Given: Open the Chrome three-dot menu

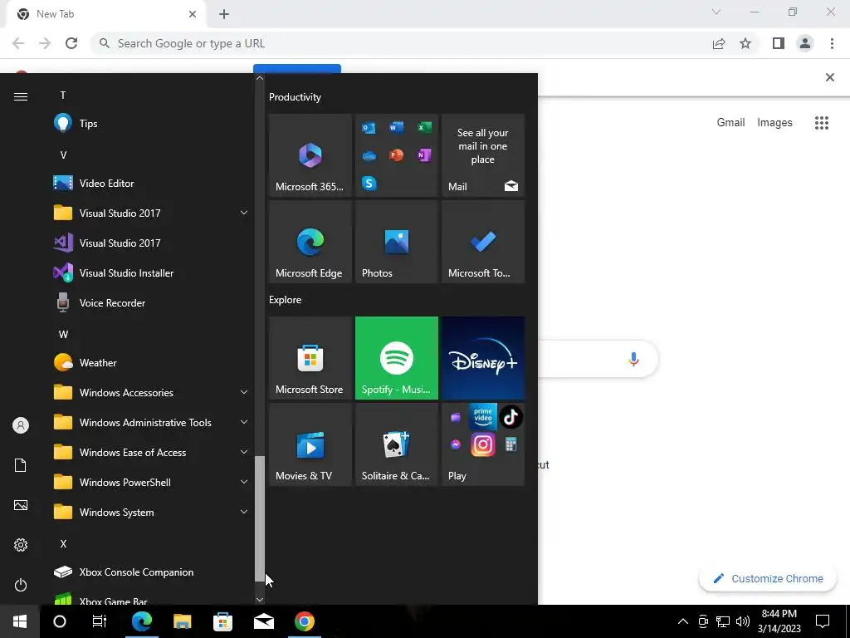Looking at the screenshot, I should point(832,43).
